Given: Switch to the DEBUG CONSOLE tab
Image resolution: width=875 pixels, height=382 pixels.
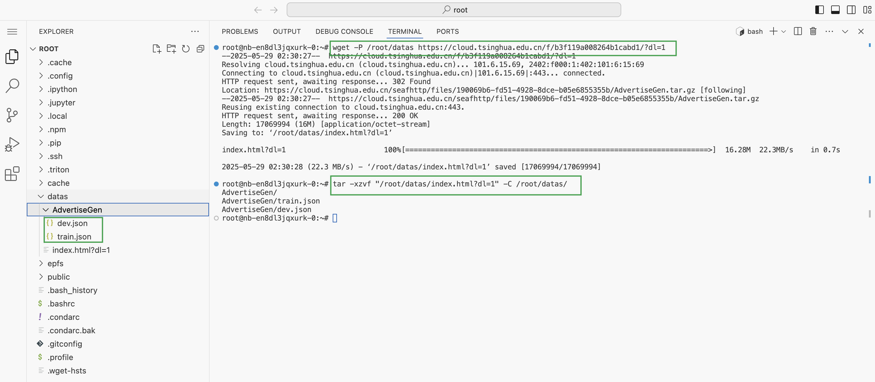Looking at the screenshot, I should 344,31.
